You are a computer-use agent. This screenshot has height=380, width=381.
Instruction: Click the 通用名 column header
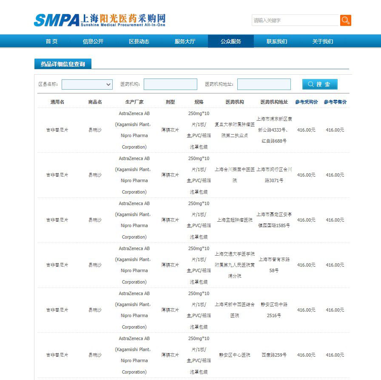click(57, 102)
